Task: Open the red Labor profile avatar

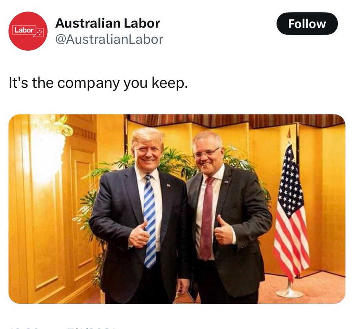Action: pos(28,31)
